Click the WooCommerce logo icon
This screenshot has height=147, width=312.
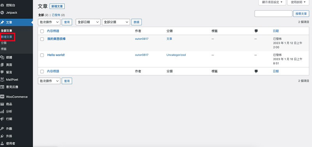2,97
